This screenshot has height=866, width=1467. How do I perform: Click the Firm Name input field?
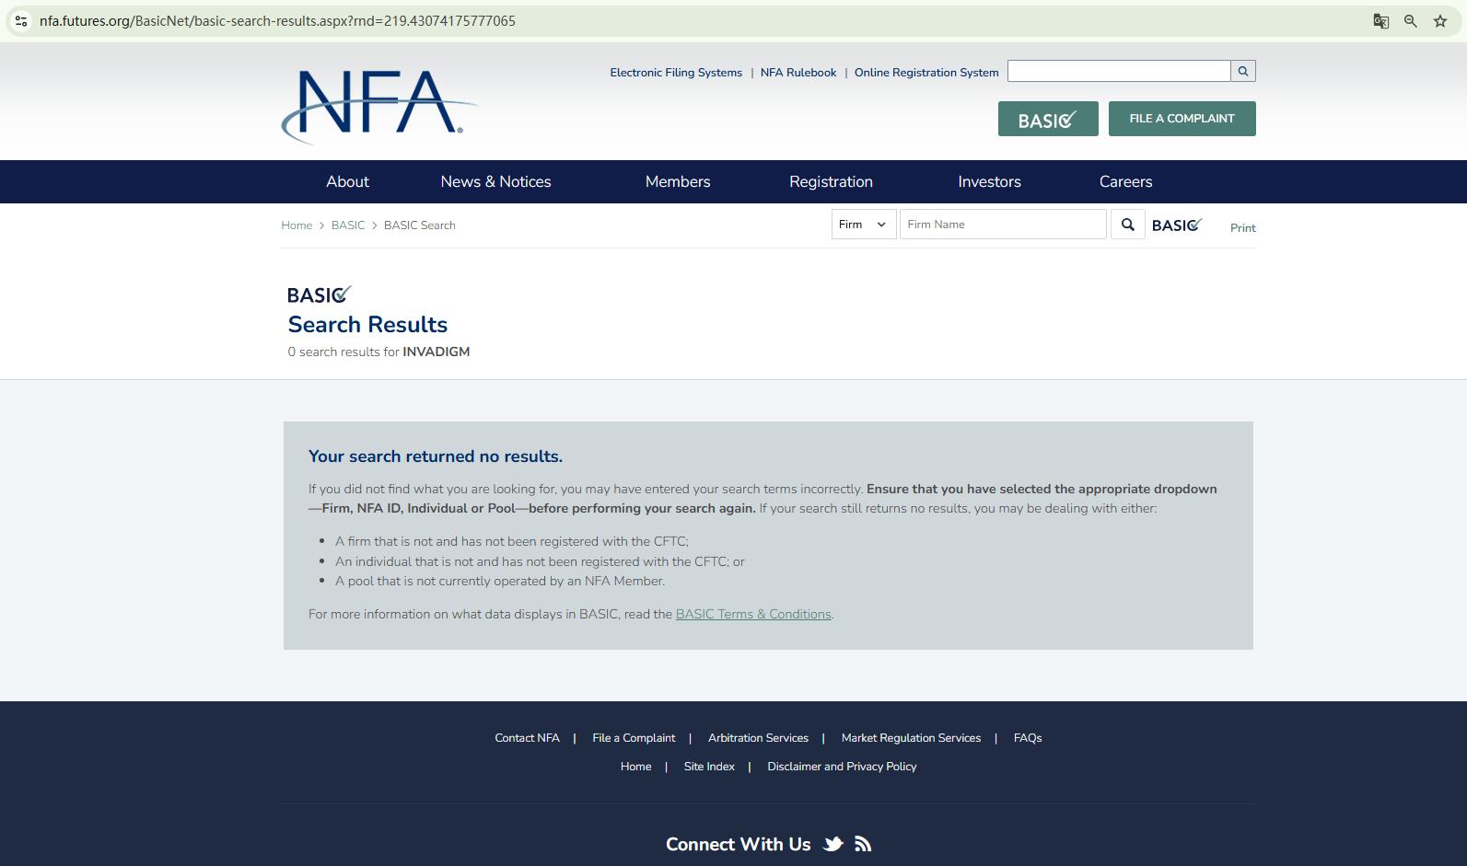pos(1003,225)
